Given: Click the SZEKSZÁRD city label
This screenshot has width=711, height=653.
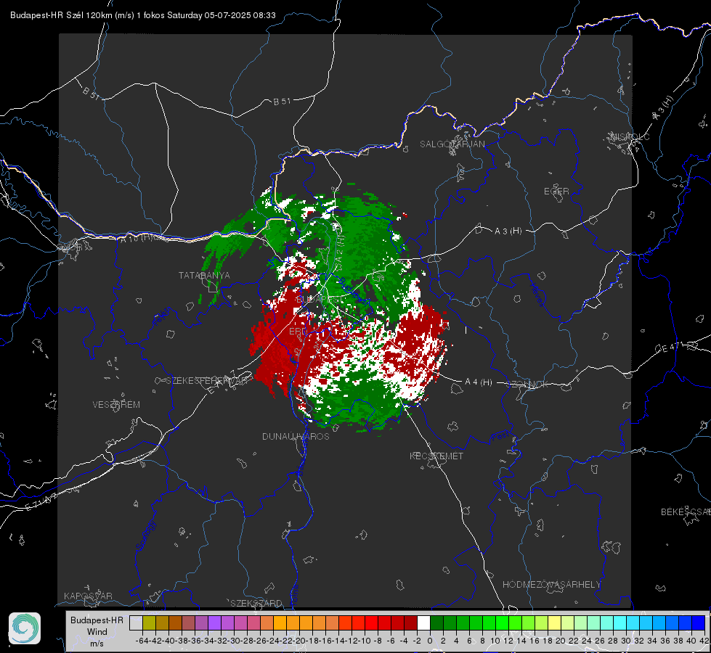Looking at the screenshot, I should pos(256,603).
